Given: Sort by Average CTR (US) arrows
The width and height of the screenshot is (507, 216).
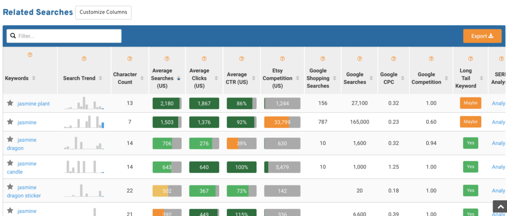Looking at the screenshot, I should coord(253,78).
